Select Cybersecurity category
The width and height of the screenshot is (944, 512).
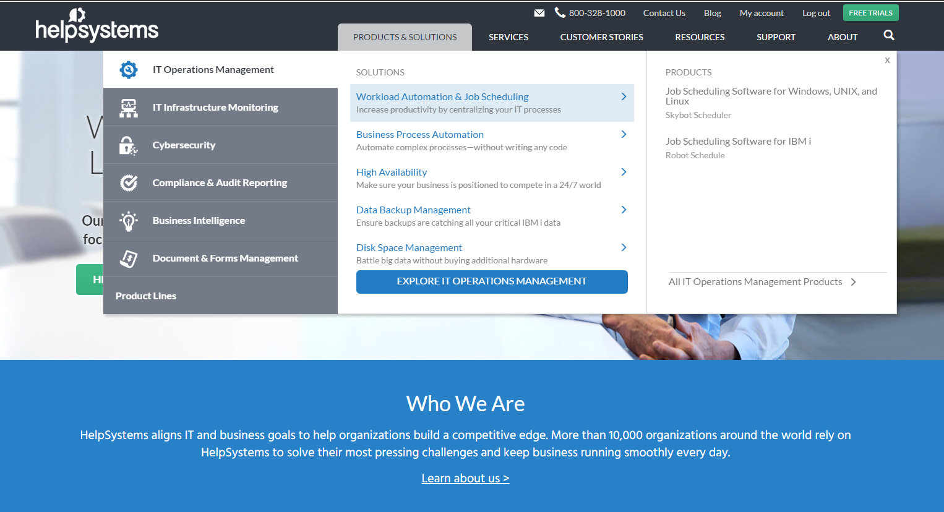click(x=220, y=145)
